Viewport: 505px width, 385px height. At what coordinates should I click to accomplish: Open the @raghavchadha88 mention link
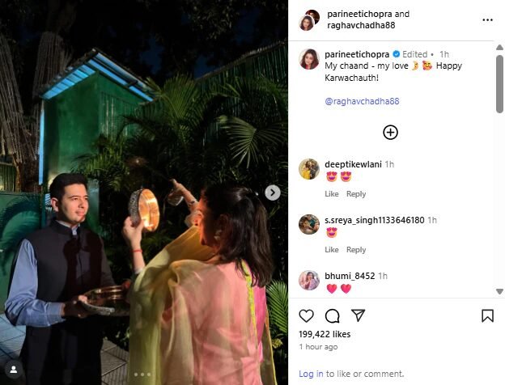click(x=362, y=101)
